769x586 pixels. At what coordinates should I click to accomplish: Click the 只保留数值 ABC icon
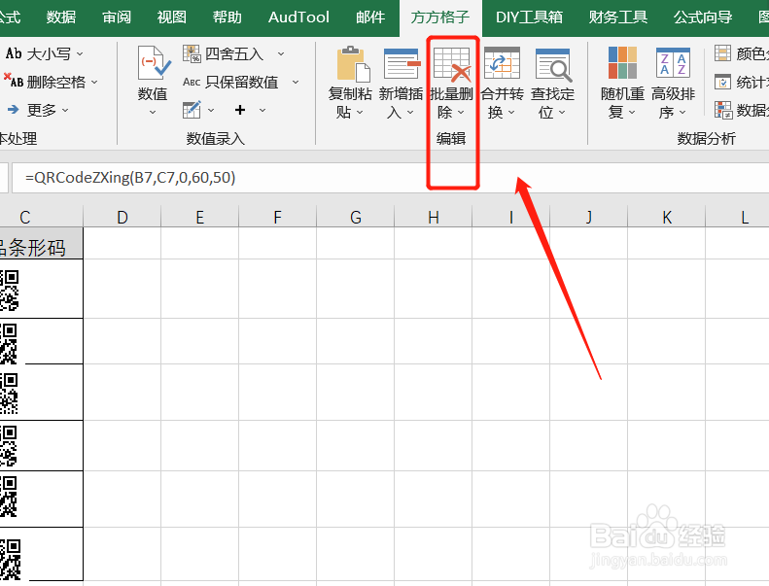coord(192,82)
